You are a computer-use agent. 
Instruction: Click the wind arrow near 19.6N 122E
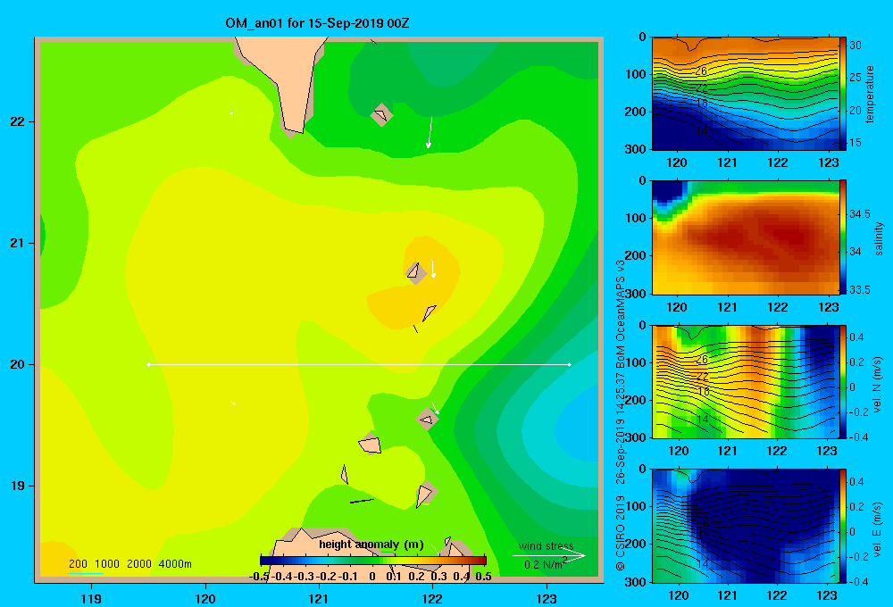(435, 408)
